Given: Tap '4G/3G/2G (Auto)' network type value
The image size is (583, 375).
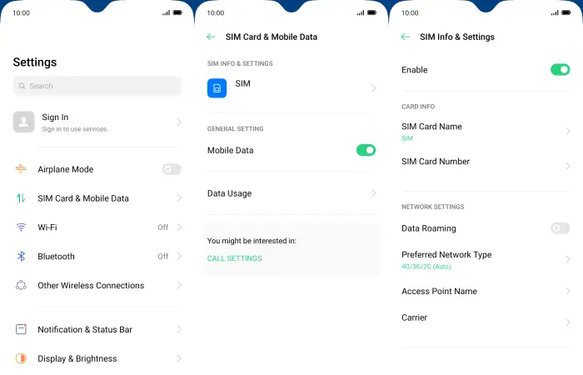Looking at the screenshot, I should pyautogui.click(x=426, y=267).
